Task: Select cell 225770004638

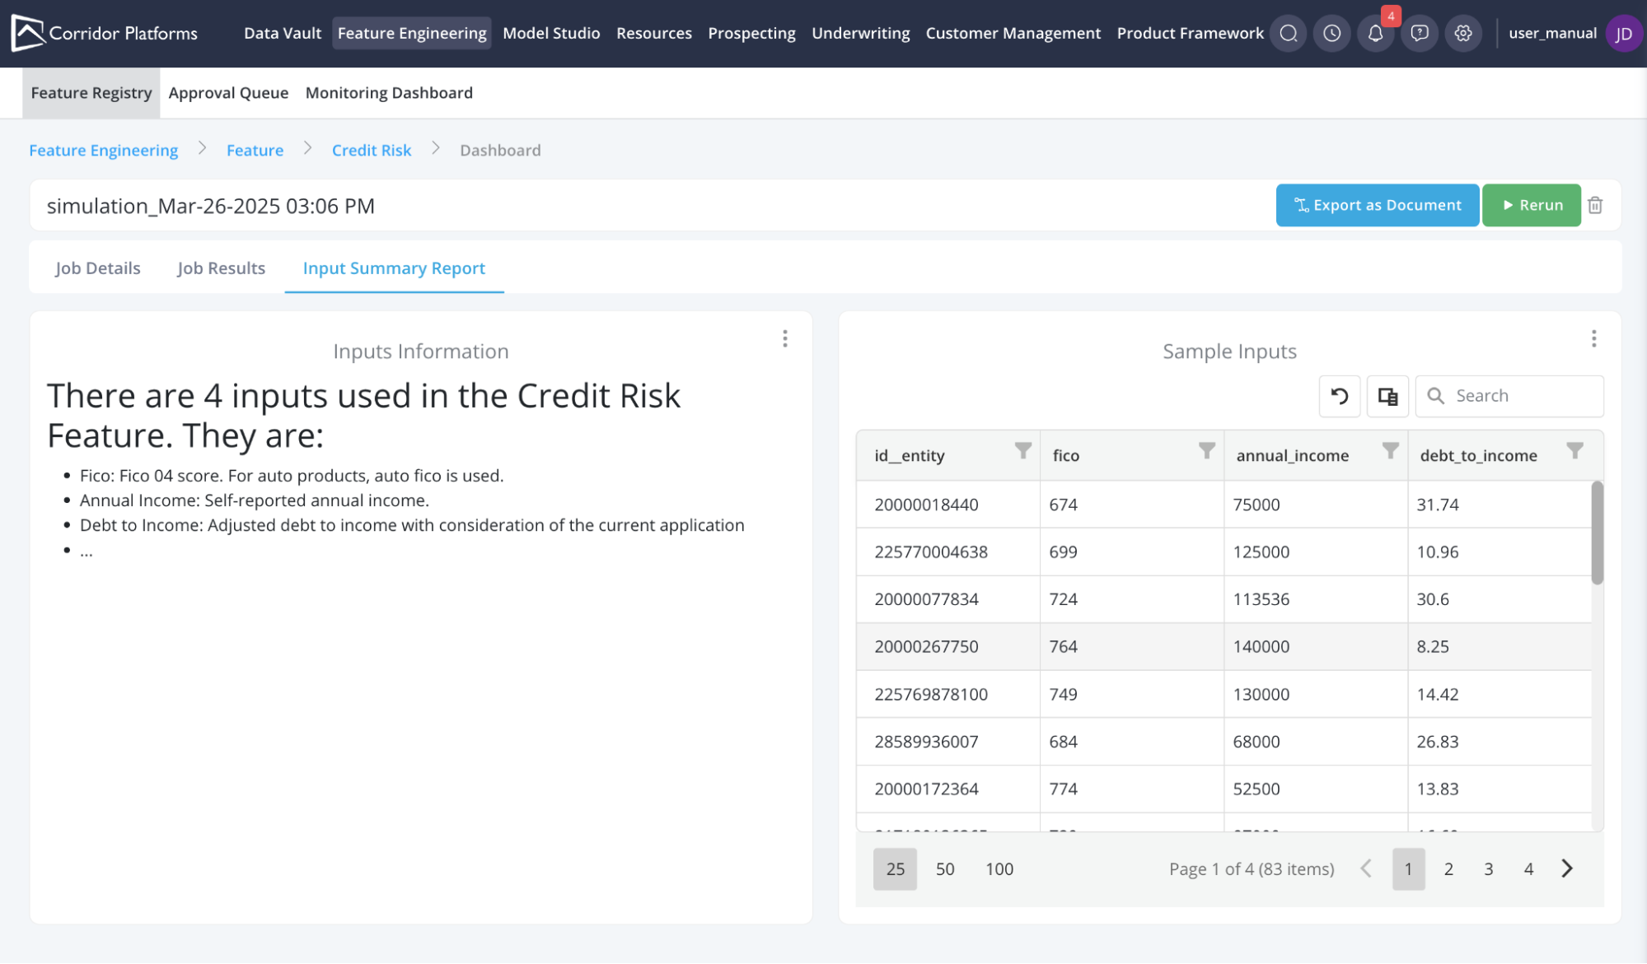Action: click(948, 552)
